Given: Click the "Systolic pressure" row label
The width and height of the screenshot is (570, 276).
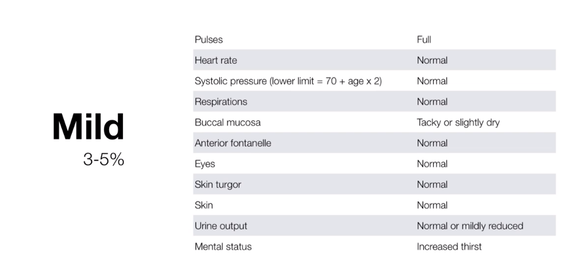Looking at the screenshot, I should click(x=288, y=81).
